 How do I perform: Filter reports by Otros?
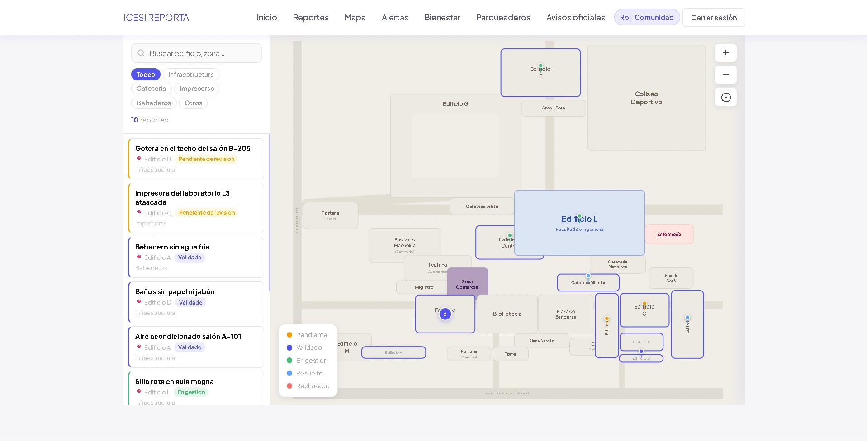click(x=193, y=103)
